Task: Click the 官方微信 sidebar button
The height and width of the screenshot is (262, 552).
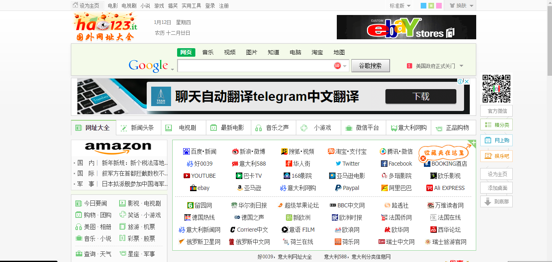Action: (496, 111)
